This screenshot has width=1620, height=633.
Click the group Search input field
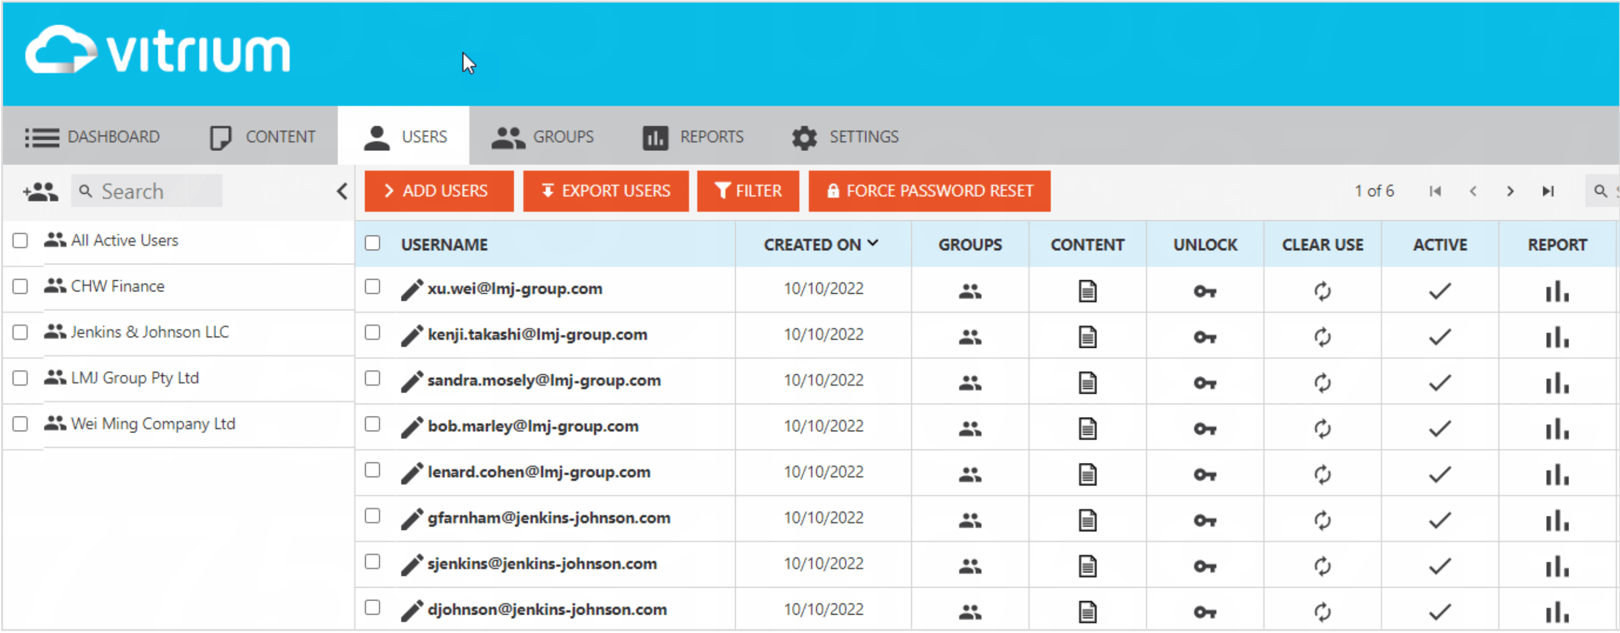(x=147, y=191)
